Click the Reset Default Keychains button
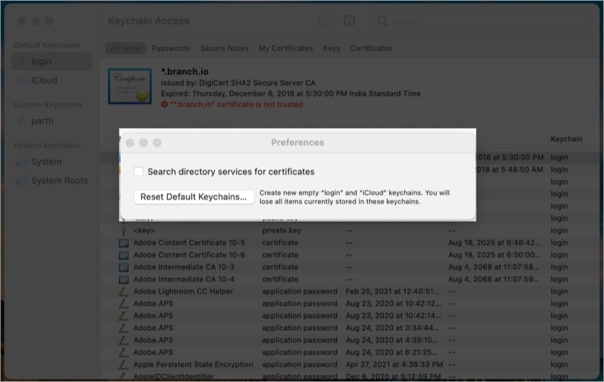The width and height of the screenshot is (604, 382). (x=194, y=197)
